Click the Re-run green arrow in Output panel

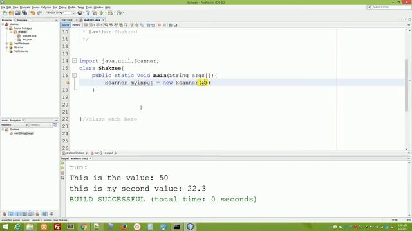tap(62, 163)
